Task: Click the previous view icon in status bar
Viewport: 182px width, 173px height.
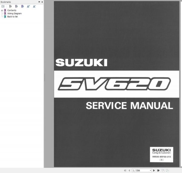Action: point(163,171)
